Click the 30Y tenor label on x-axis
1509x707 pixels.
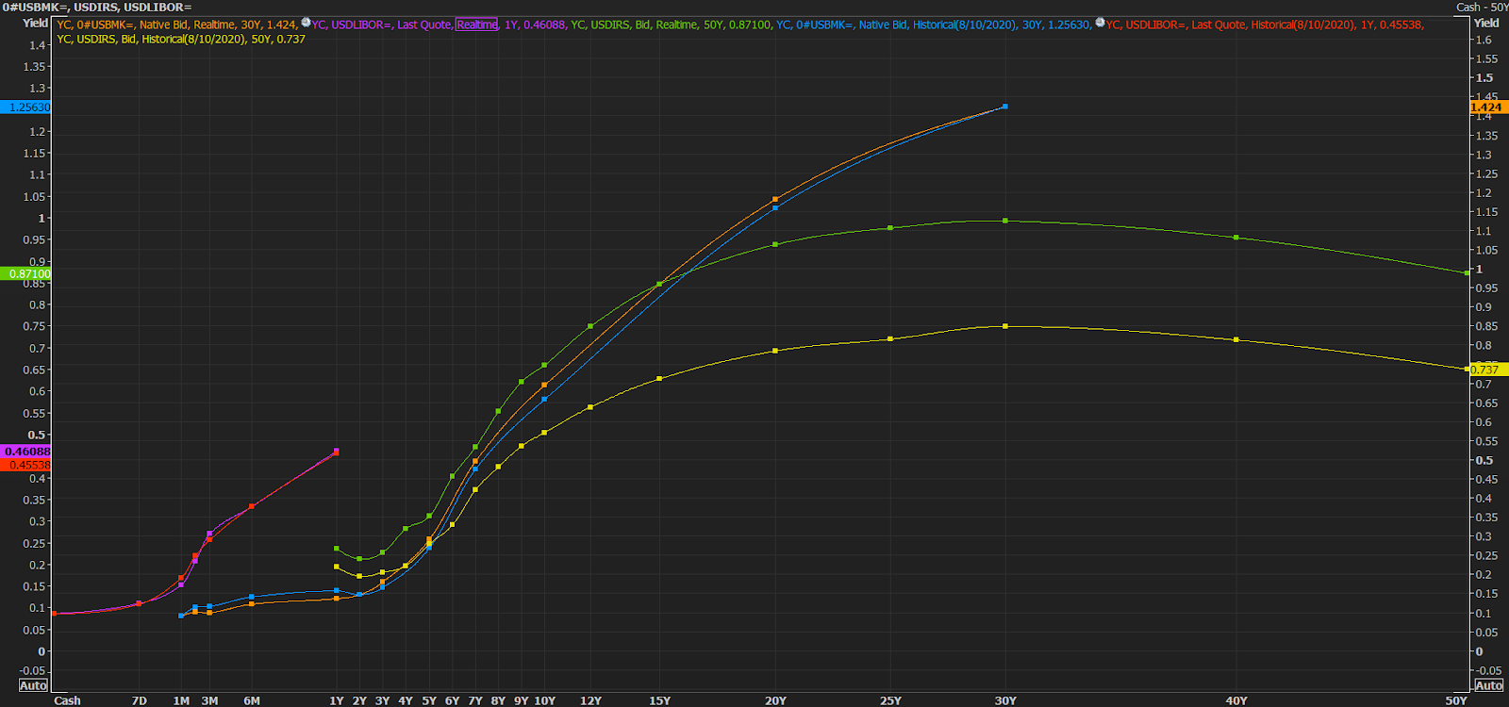(x=1005, y=700)
